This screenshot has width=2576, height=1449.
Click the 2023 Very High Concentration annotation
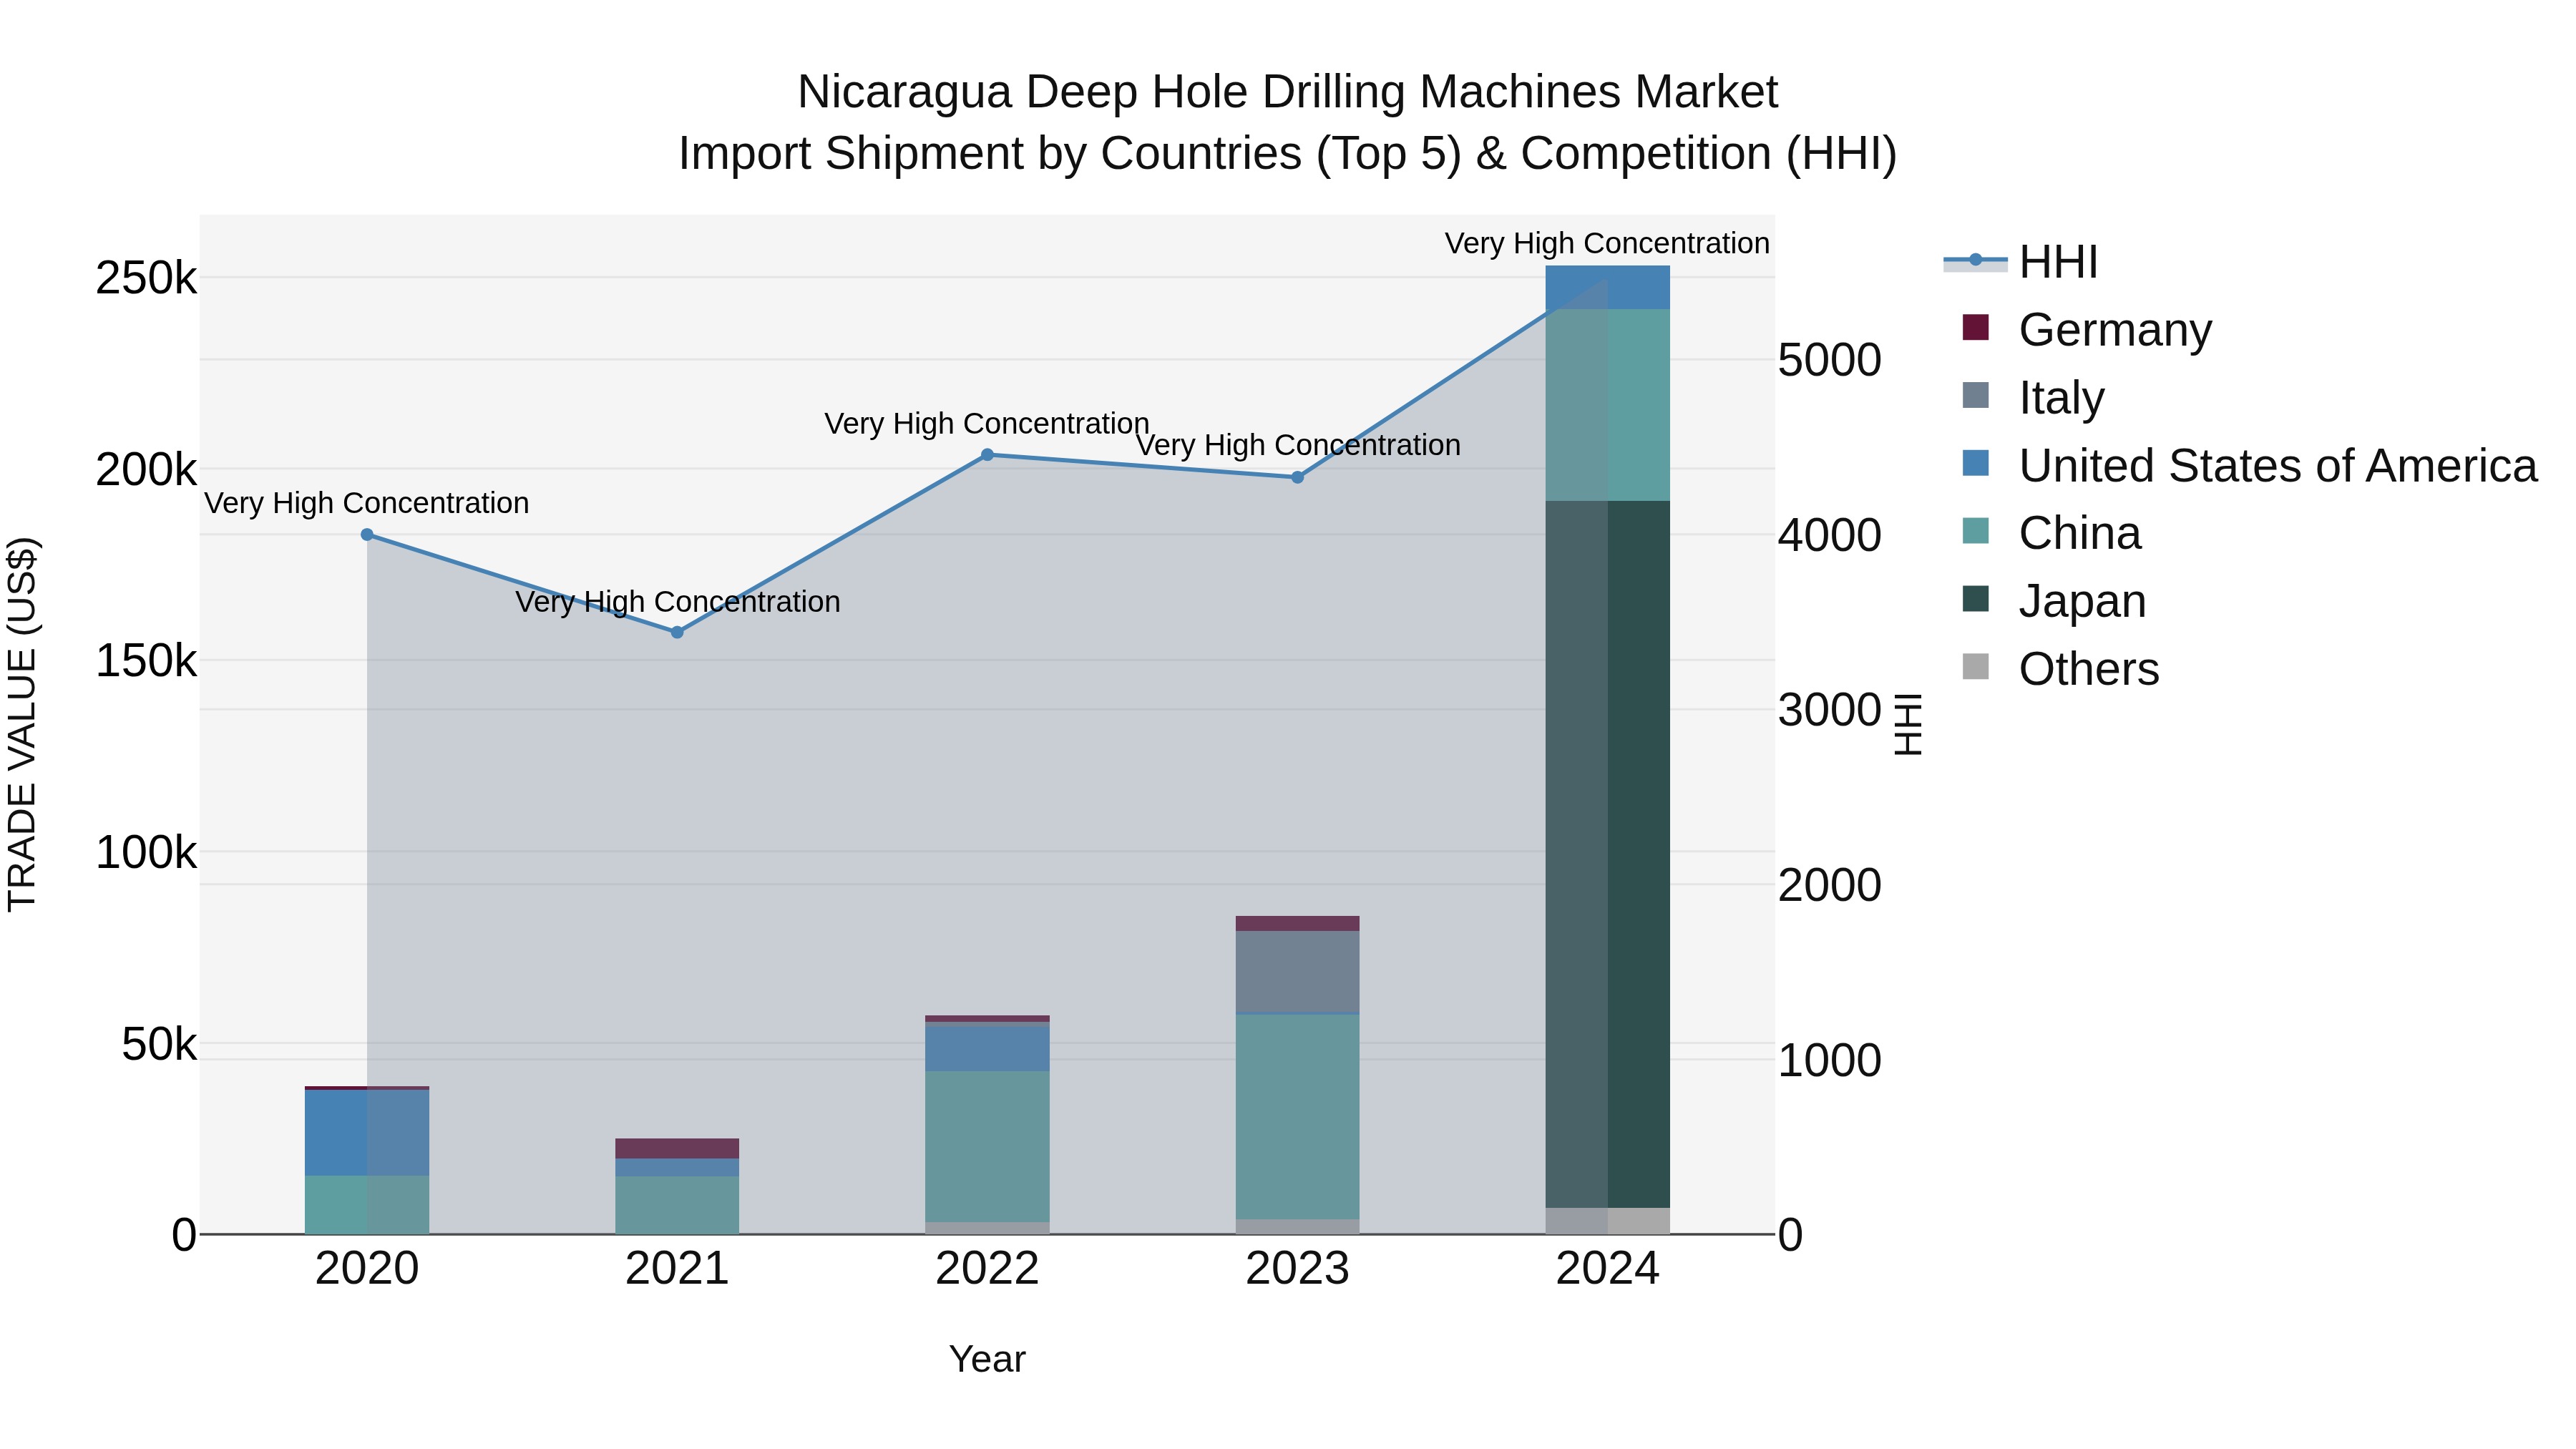pyautogui.click(x=1298, y=445)
